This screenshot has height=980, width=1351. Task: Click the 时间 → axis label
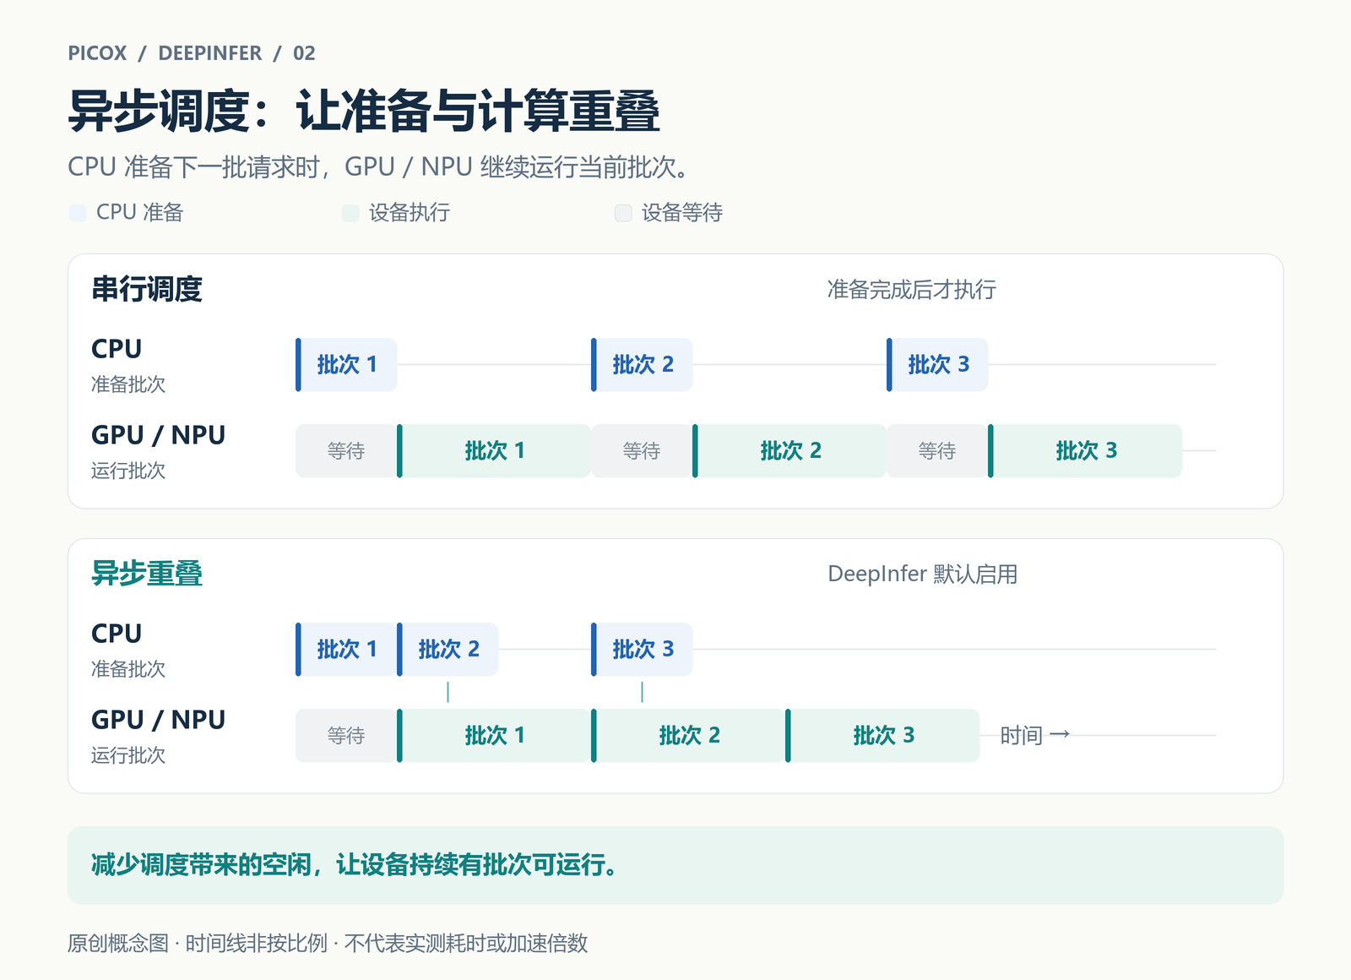pos(1035,736)
